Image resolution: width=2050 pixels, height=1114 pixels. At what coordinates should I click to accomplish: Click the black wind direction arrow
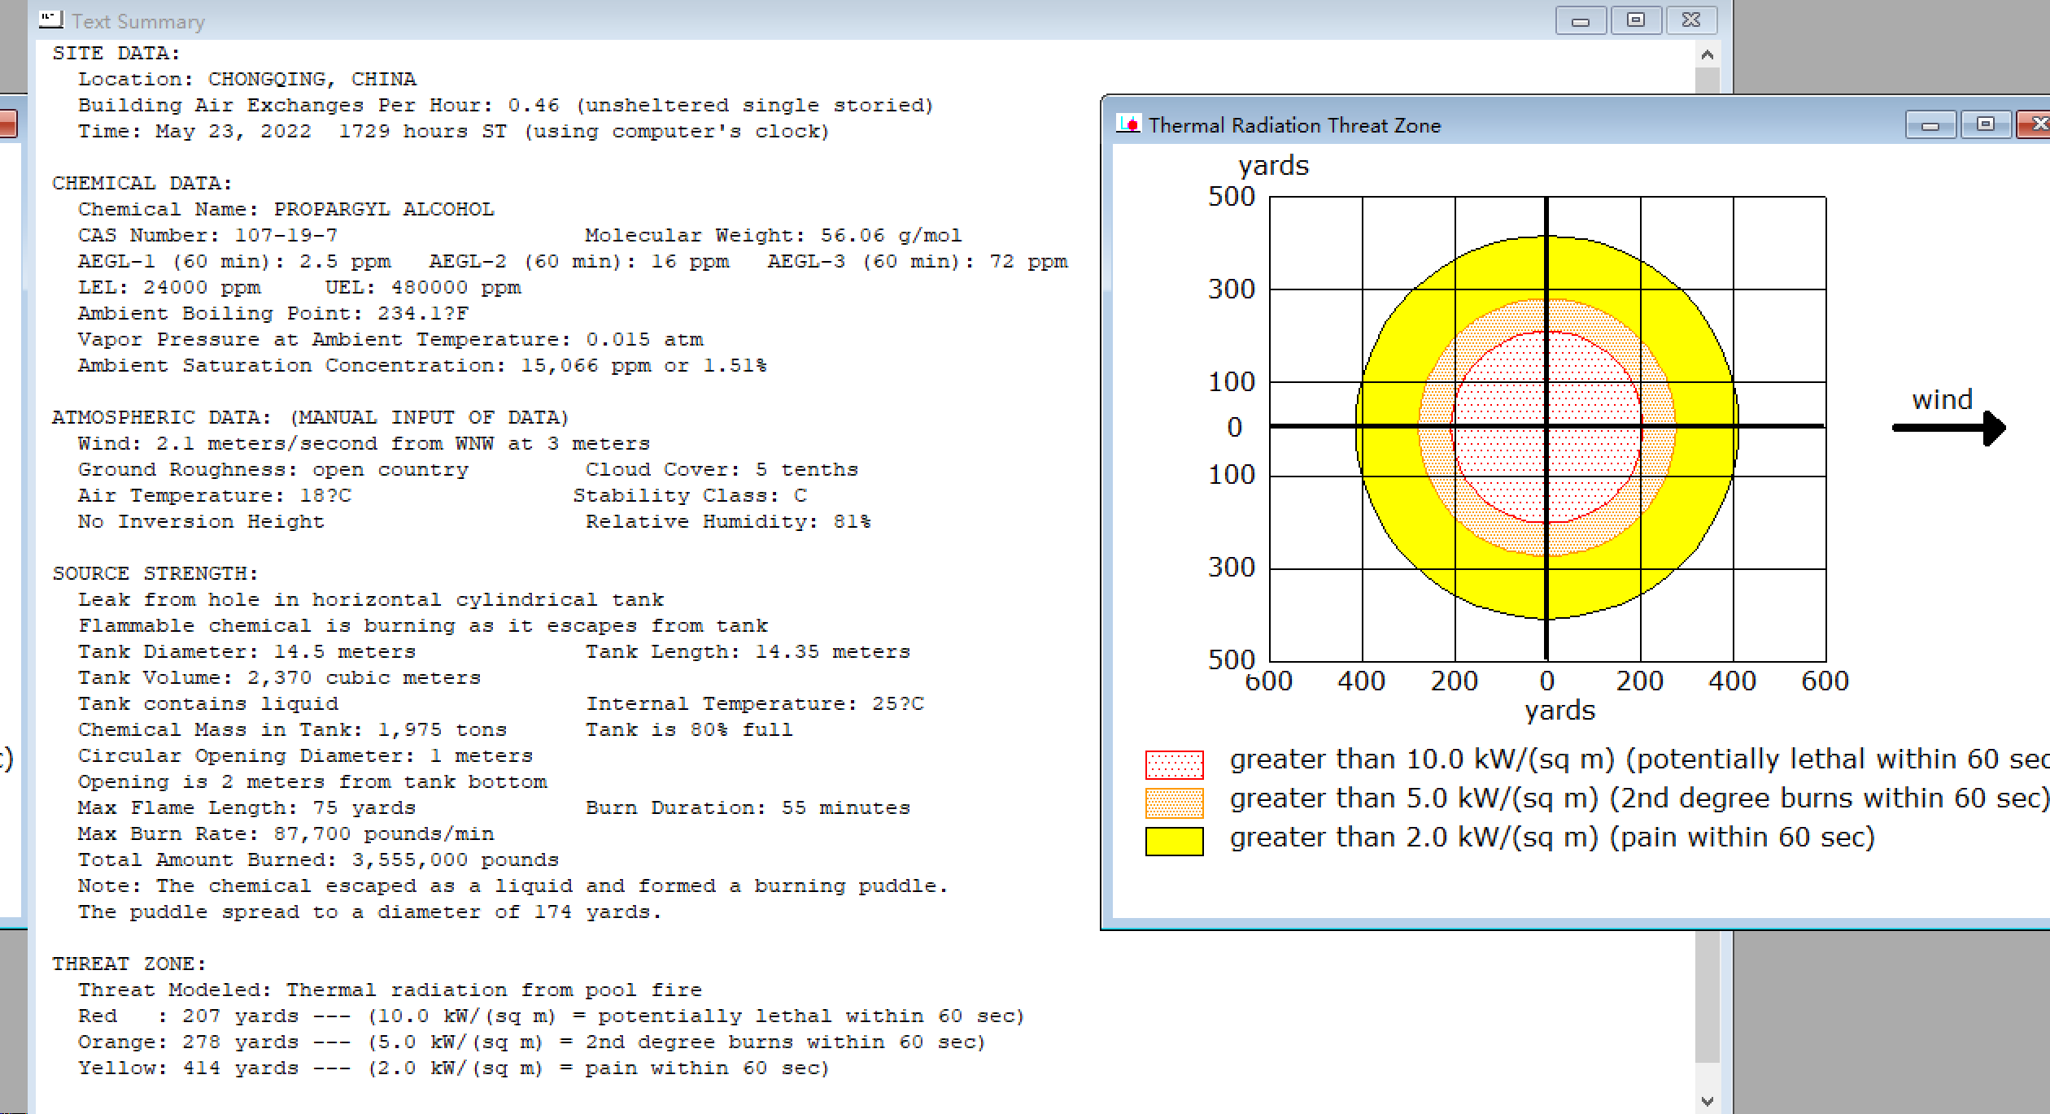coord(1948,428)
